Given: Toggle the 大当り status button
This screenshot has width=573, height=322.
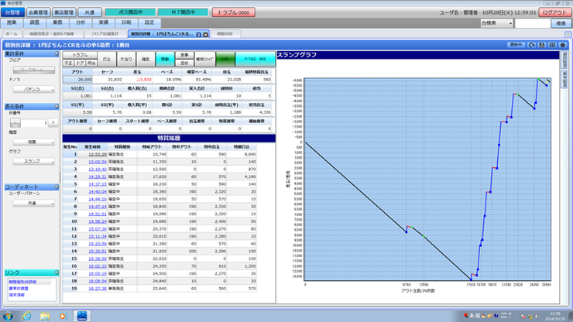Looking at the screenshot, I should 126,59.
